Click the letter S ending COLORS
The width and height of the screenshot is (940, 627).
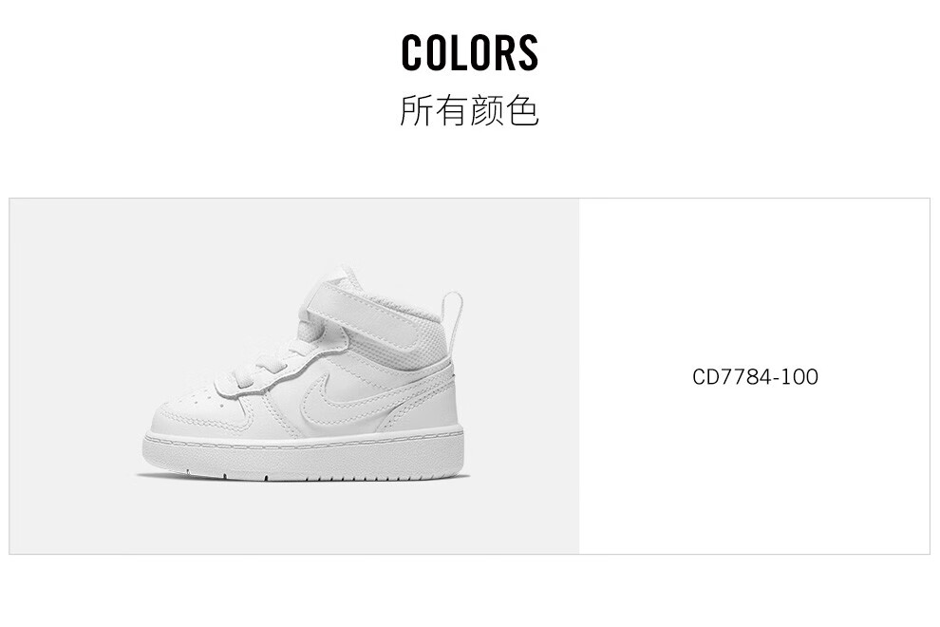(x=528, y=52)
